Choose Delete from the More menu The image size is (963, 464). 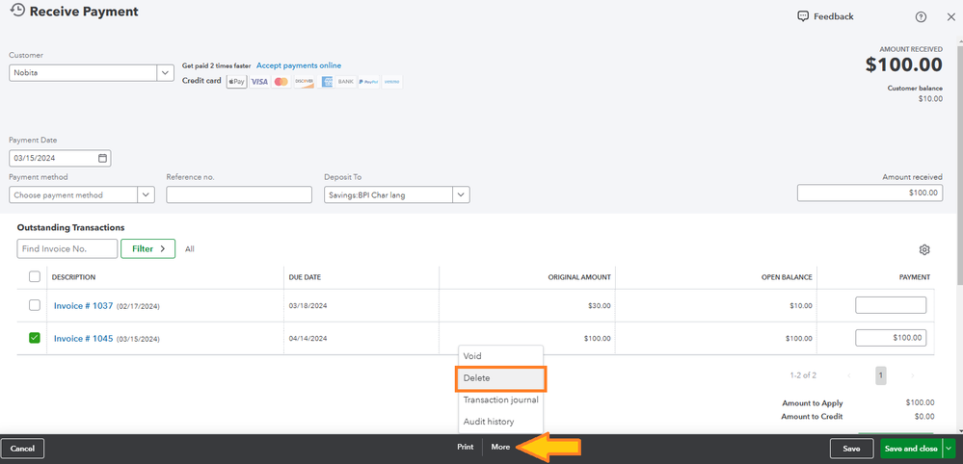500,378
